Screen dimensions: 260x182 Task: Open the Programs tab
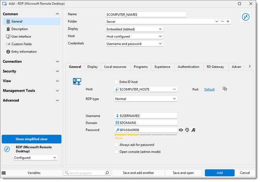pos(141,67)
